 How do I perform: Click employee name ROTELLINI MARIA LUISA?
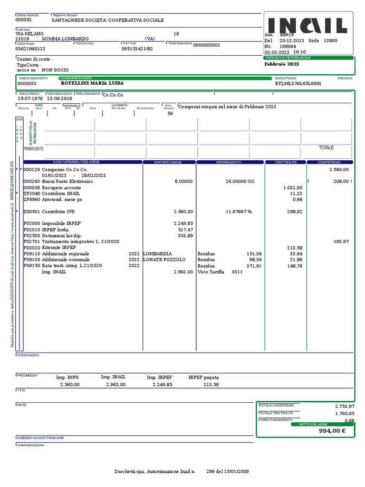coord(92,83)
